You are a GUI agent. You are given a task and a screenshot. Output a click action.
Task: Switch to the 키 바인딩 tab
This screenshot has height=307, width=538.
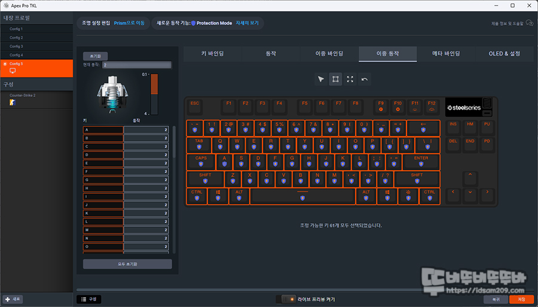click(x=212, y=54)
